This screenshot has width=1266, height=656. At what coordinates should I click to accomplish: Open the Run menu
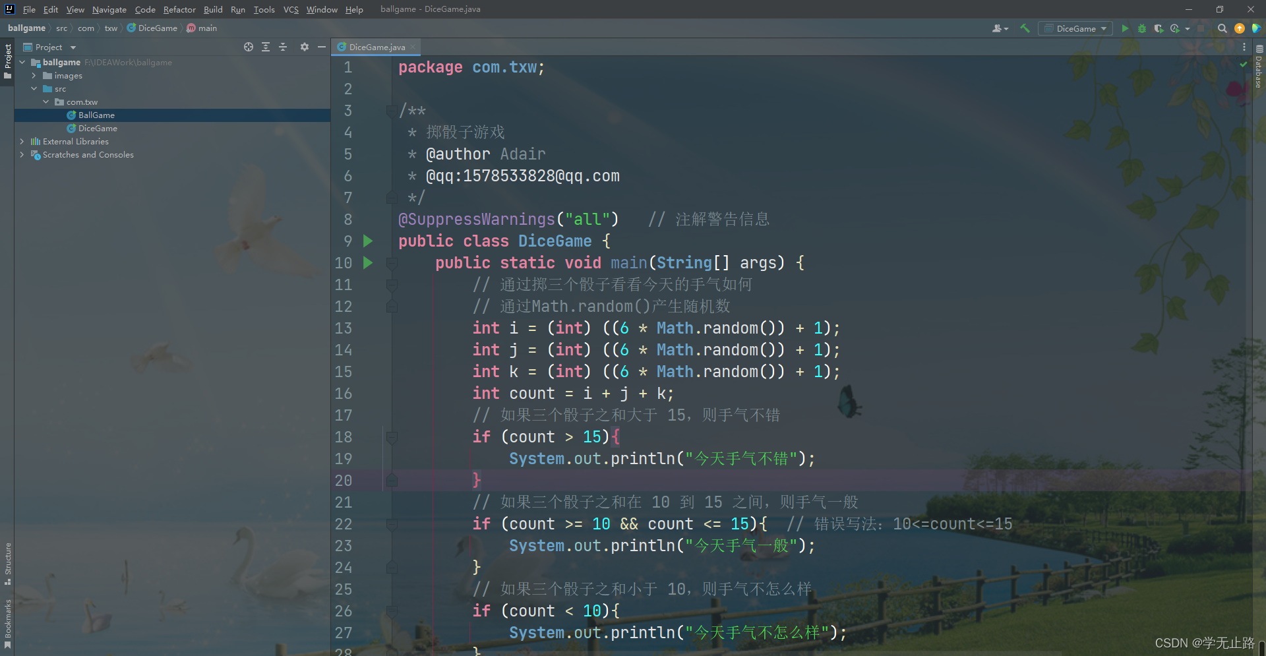click(237, 9)
